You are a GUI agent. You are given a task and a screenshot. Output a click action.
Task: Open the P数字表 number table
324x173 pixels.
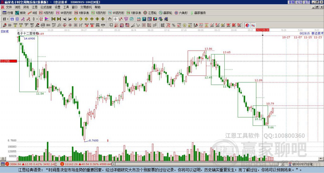pyautogui.click(x=82, y=13)
